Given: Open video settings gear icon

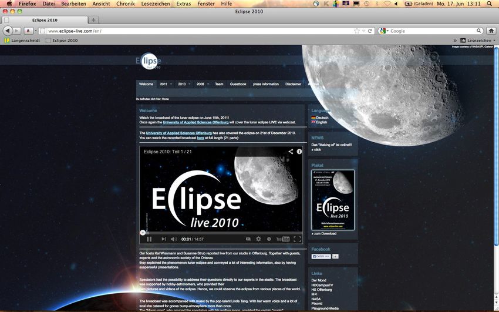Looking at the screenshot, I should pyautogui.click(x=258, y=239).
